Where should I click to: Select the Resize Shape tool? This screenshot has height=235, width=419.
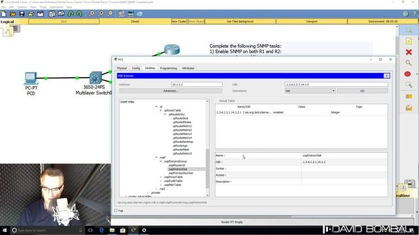409,85
